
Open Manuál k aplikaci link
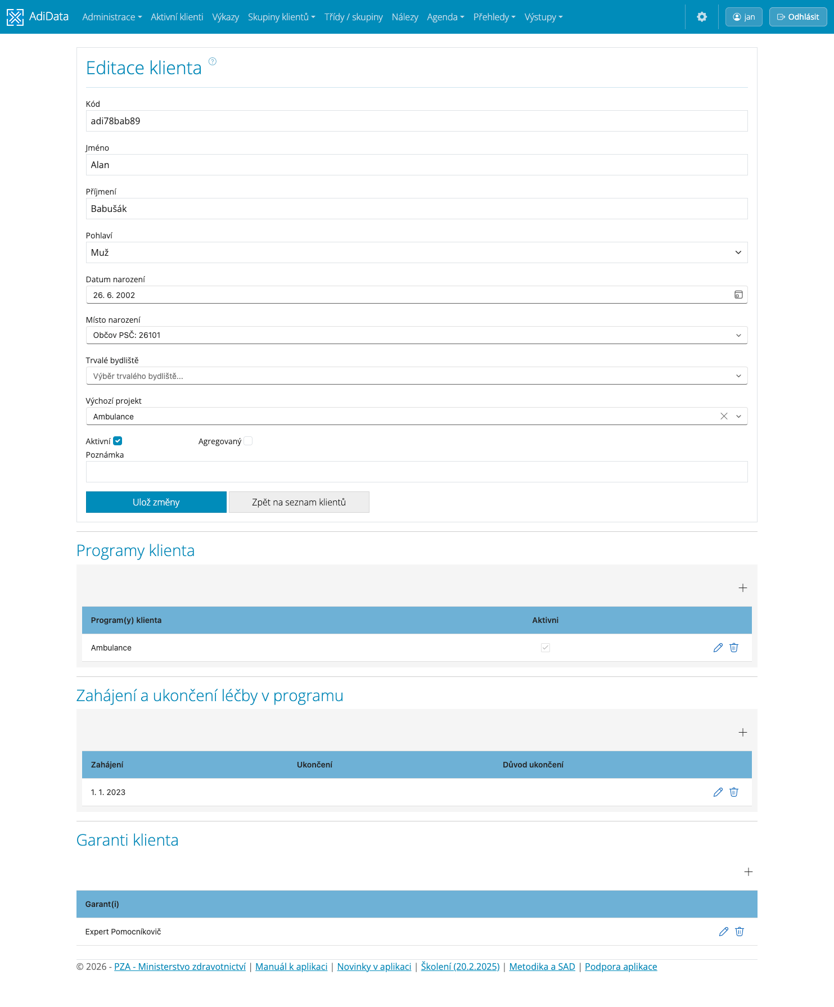291,967
